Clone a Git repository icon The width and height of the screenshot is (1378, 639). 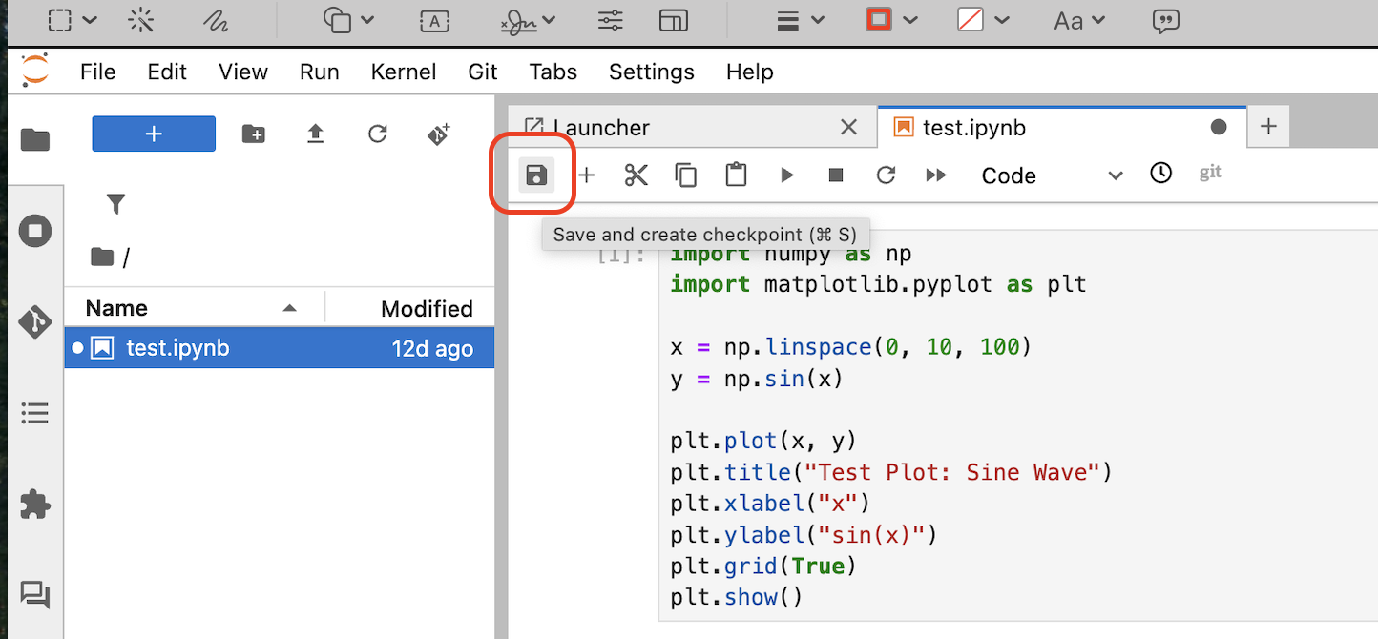point(439,134)
